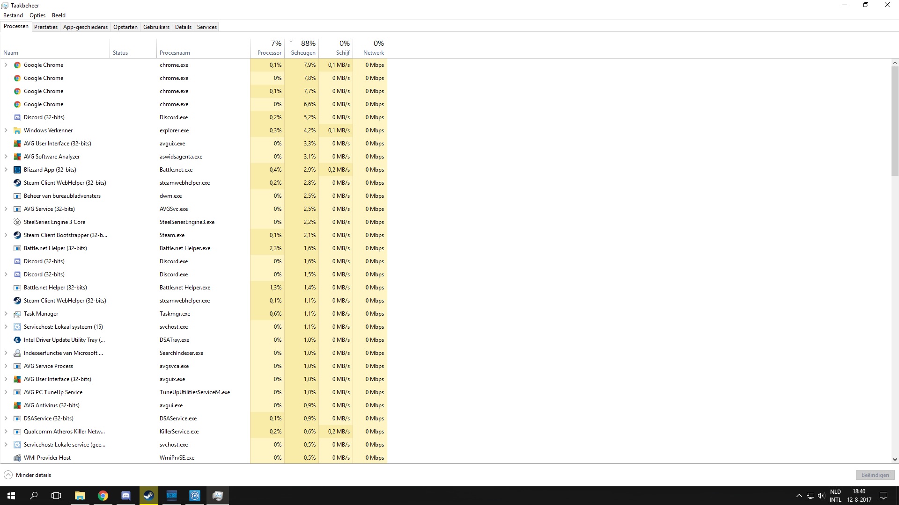The image size is (899, 505).
Task: Open taskbar search magnifier
Action: click(34, 496)
